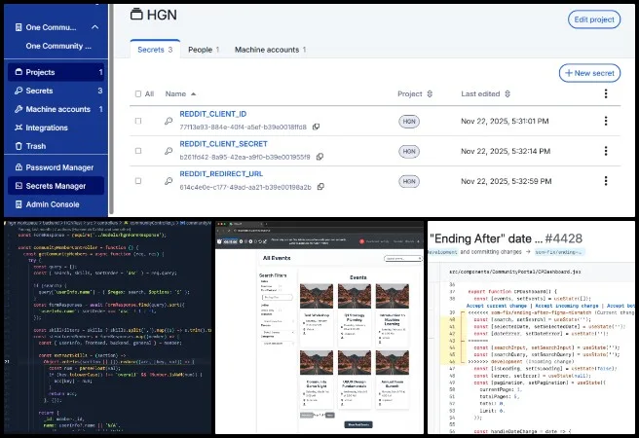Click the timestamp Nov 22, 2025, 5:31:01 PM
This screenshot has width=639, height=438.
[505, 122]
